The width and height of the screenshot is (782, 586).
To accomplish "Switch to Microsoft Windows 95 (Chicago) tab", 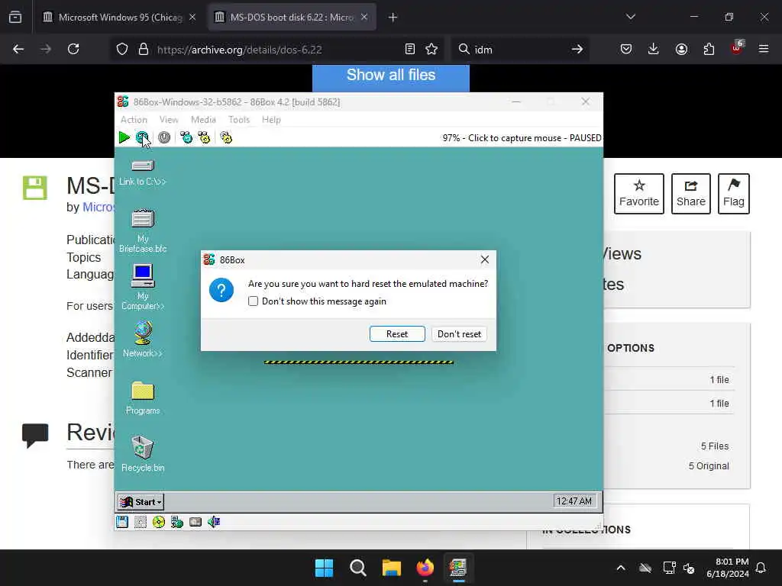I will pos(119,17).
